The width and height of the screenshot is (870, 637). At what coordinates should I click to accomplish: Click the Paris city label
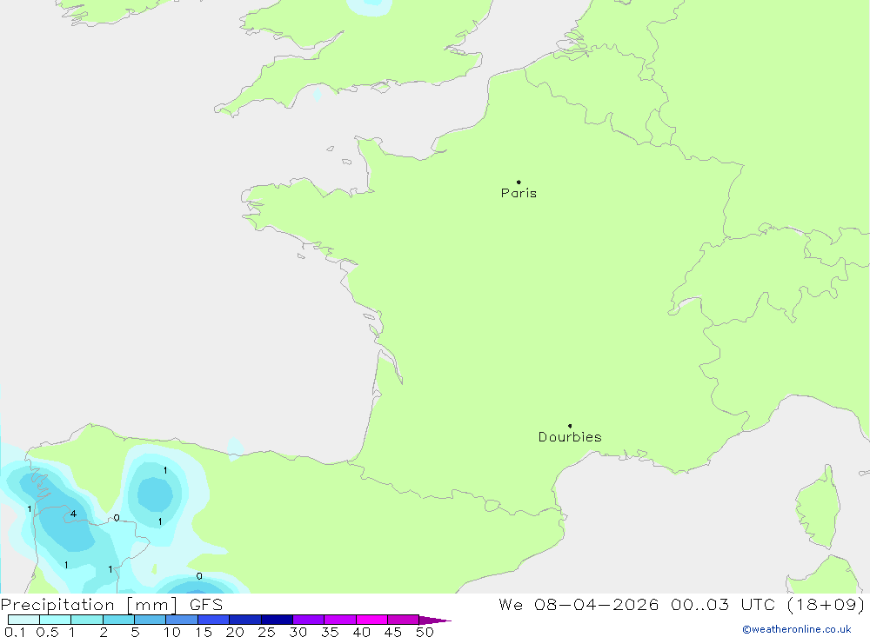pos(519,193)
